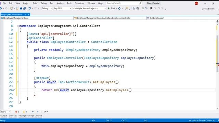This screenshot has height=123, width=219.
Task: Collapse the namespace block at line 8
Action: click(18, 26)
